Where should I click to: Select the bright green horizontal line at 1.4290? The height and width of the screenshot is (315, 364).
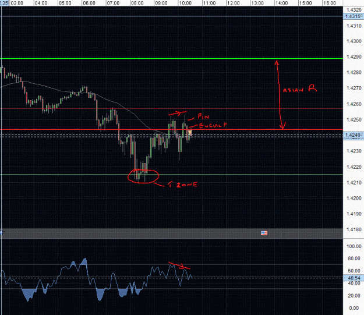pyautogui.click(x=171, y=58)
